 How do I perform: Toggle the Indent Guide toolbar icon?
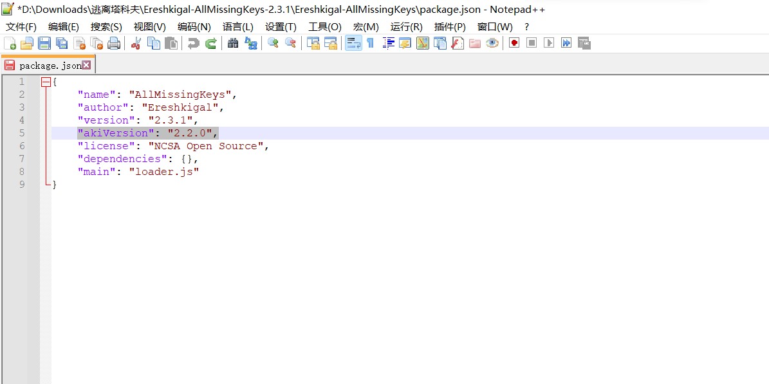click(x=389, y=43)
